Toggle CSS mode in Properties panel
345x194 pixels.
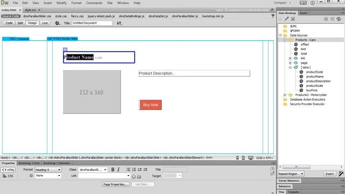(x=8, y=176)
